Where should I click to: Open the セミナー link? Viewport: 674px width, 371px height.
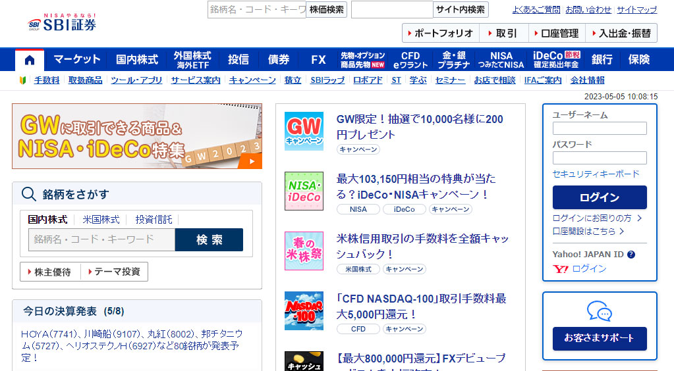click(450, 80)
